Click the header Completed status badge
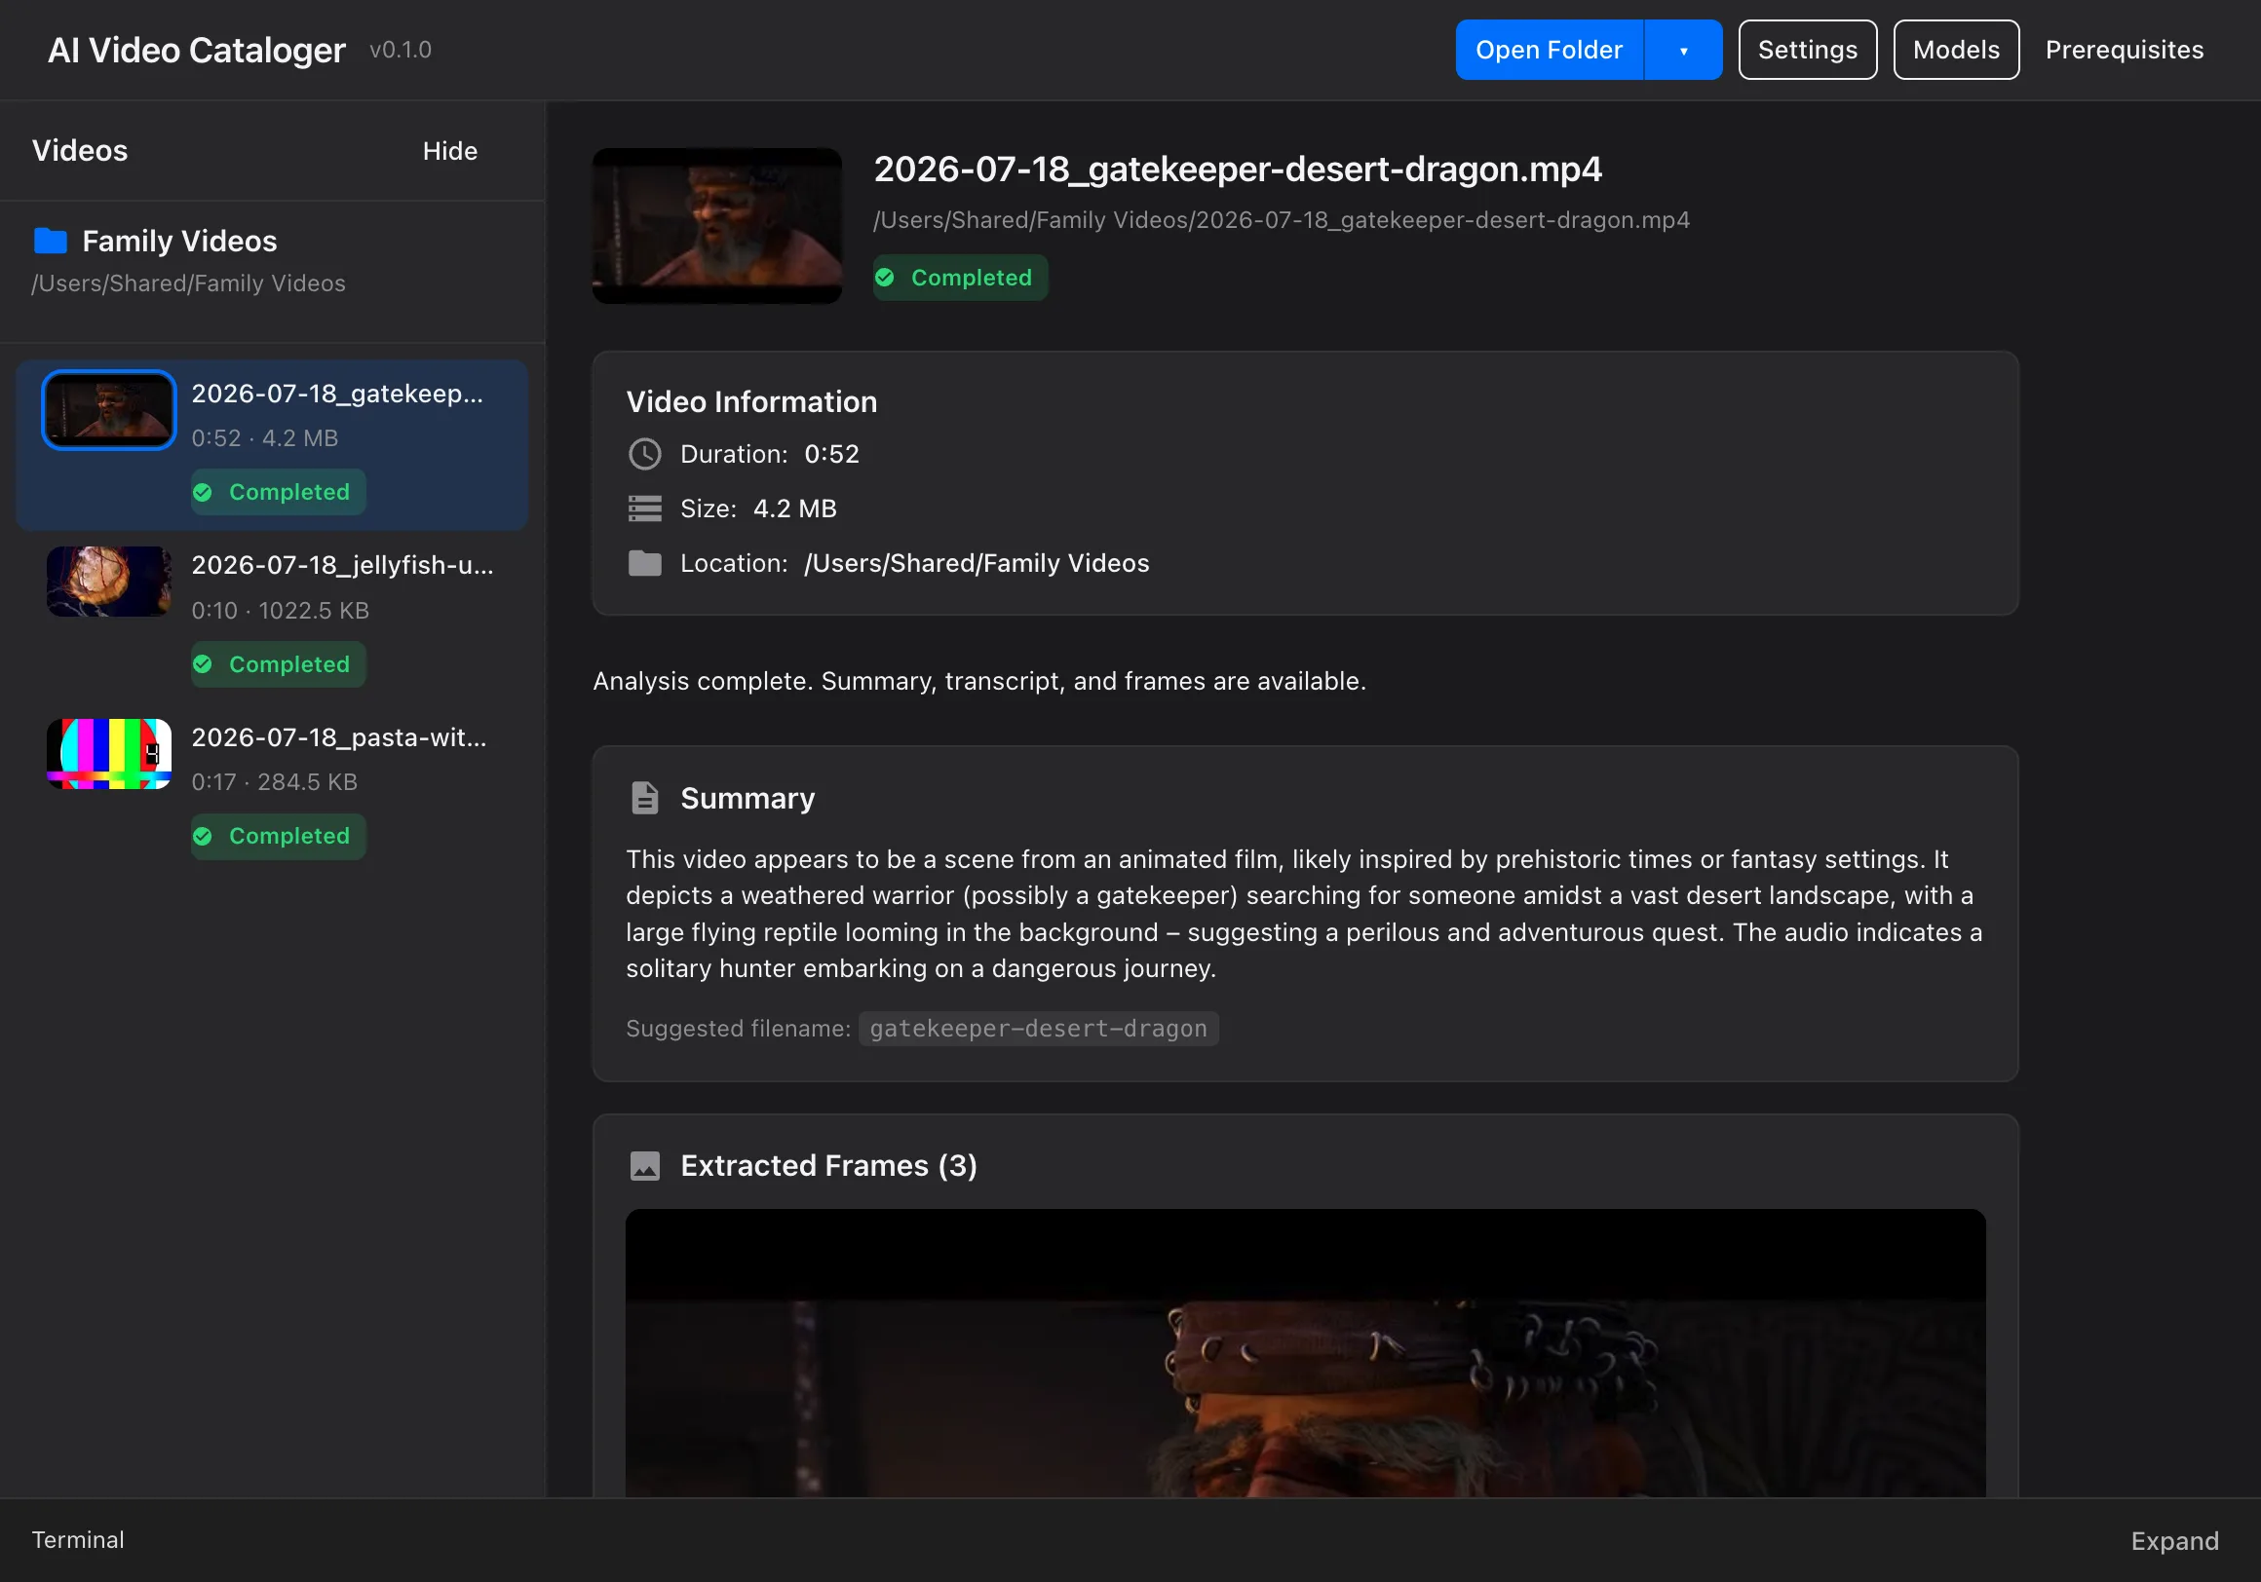Viewport: 2261px width, 1582px height. [x=959, y=277]
